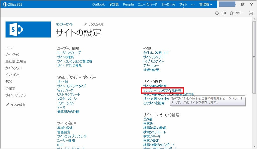Click pencil icon beside top リンクの編集
This screenshot has width=257, height=149.
click(x=85, y=24)
